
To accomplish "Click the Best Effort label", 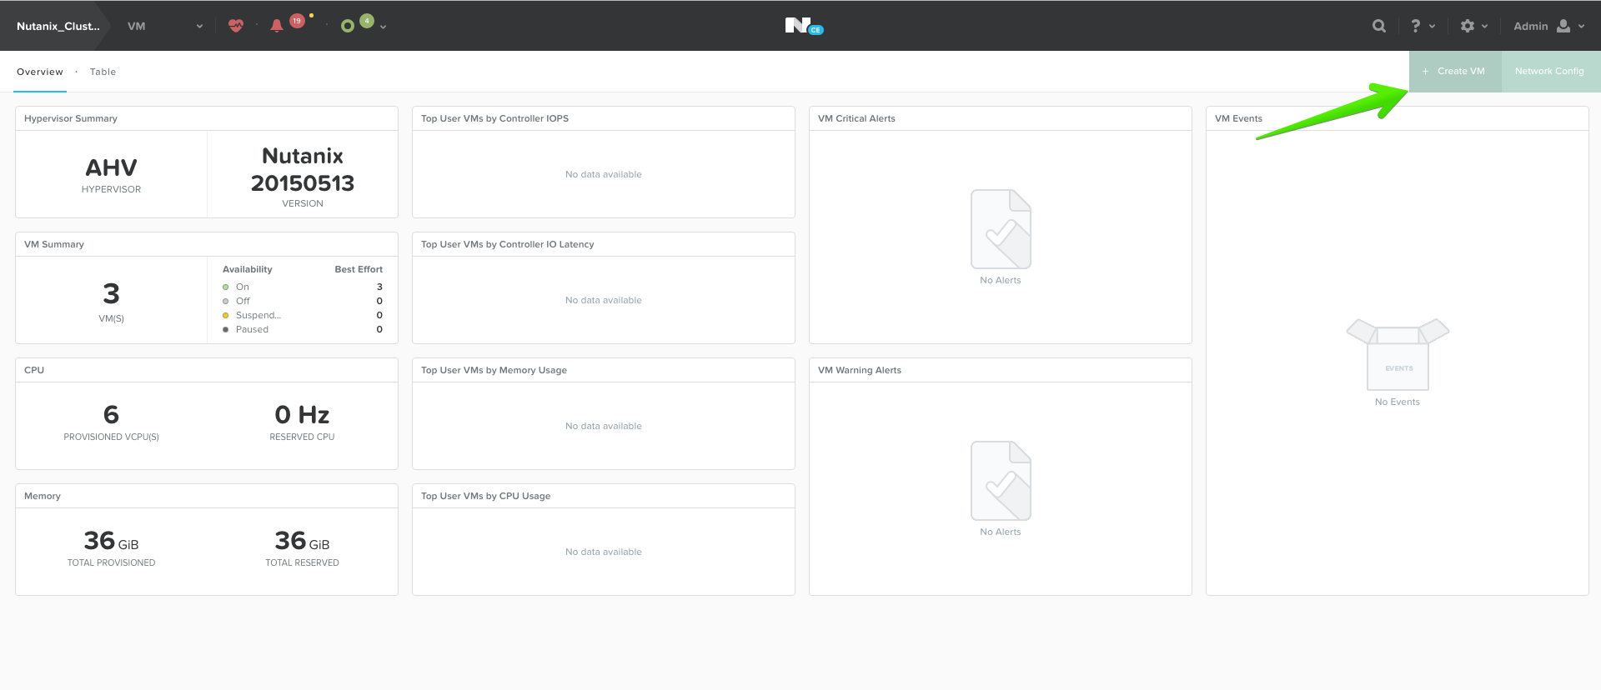I will [x=359, y=269].
